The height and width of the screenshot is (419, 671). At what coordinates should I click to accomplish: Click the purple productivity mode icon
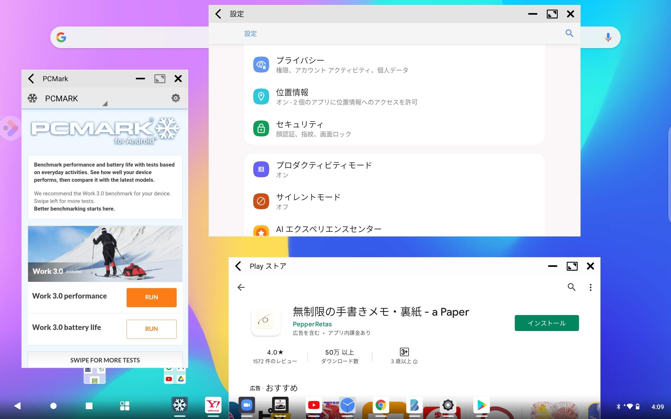261,169
